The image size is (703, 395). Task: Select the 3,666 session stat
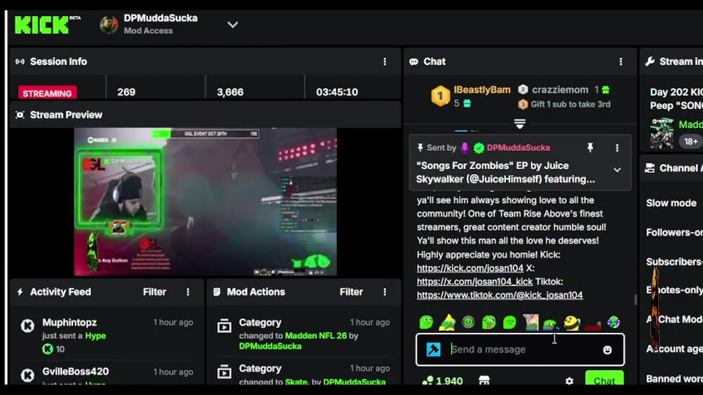point(230,92)
